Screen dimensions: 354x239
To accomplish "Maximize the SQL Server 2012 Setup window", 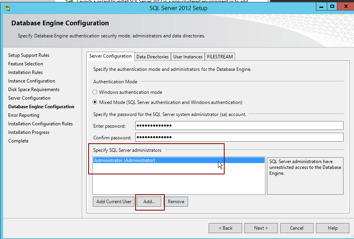I will click(332, 7).
